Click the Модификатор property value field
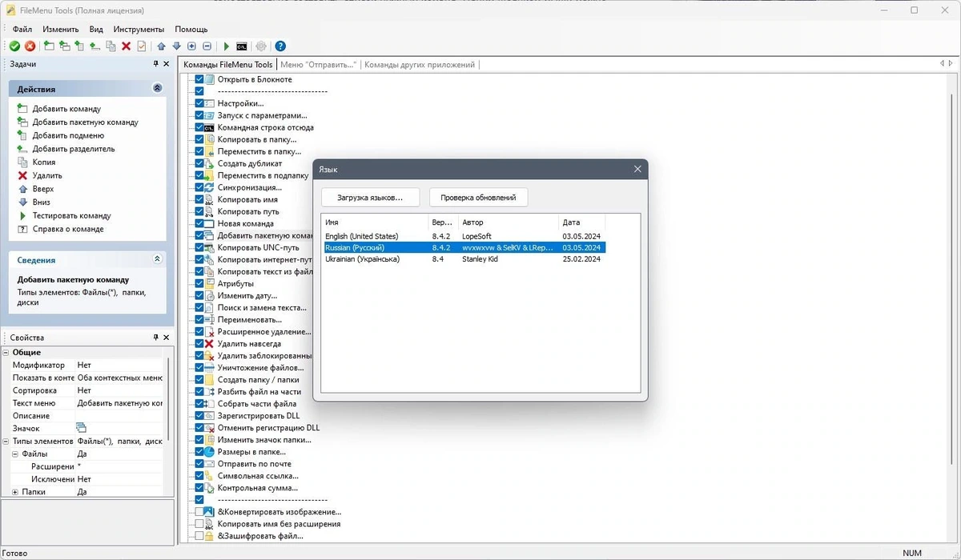The width and height of the screenshot is (961, 560). [119, 365]
